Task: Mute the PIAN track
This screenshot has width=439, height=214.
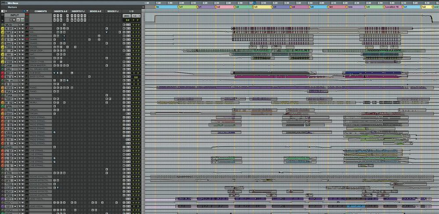Action: click(x=23, y=95)
